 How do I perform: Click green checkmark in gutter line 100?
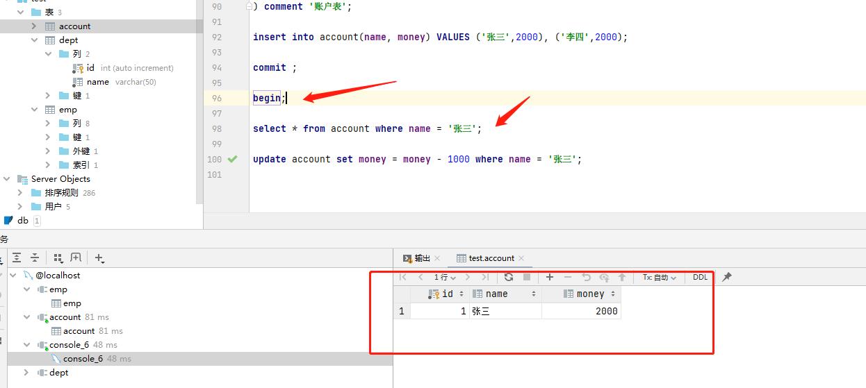pos(232,159)
